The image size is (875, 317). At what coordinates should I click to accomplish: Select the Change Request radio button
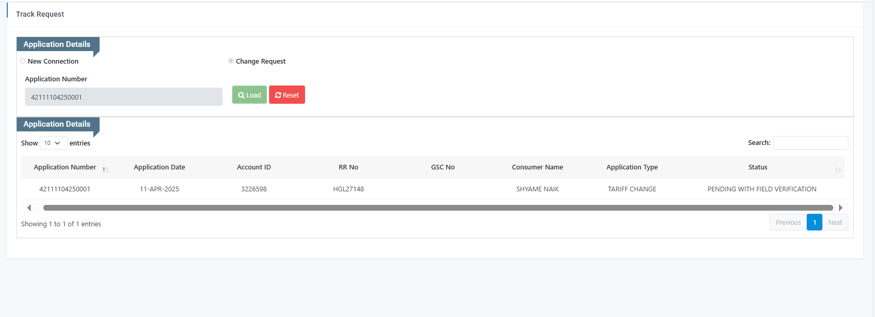click(x=231, y=61)
